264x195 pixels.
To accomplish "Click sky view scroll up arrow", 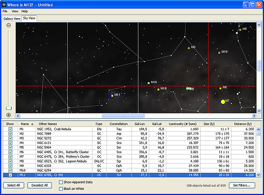I will [x=259, y=25].
